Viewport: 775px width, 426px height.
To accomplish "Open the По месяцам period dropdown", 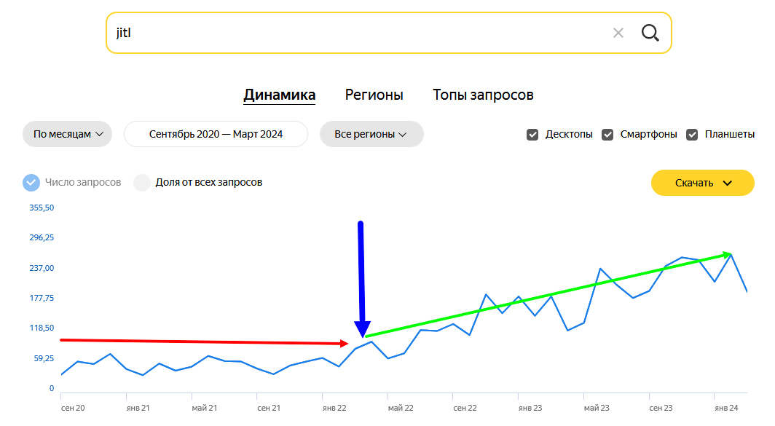I will tap(68, 134).
